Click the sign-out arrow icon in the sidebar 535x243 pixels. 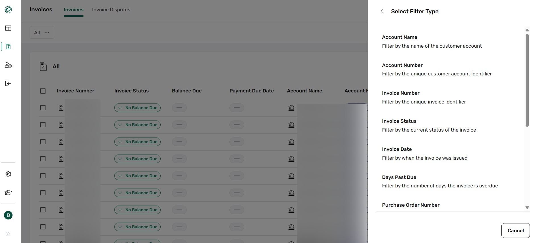click(x=8, y=83)
